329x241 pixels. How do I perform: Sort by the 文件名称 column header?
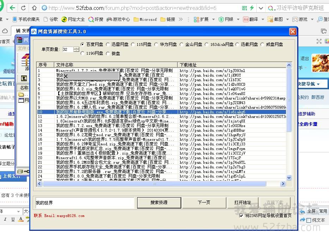[x=116, y=65]
